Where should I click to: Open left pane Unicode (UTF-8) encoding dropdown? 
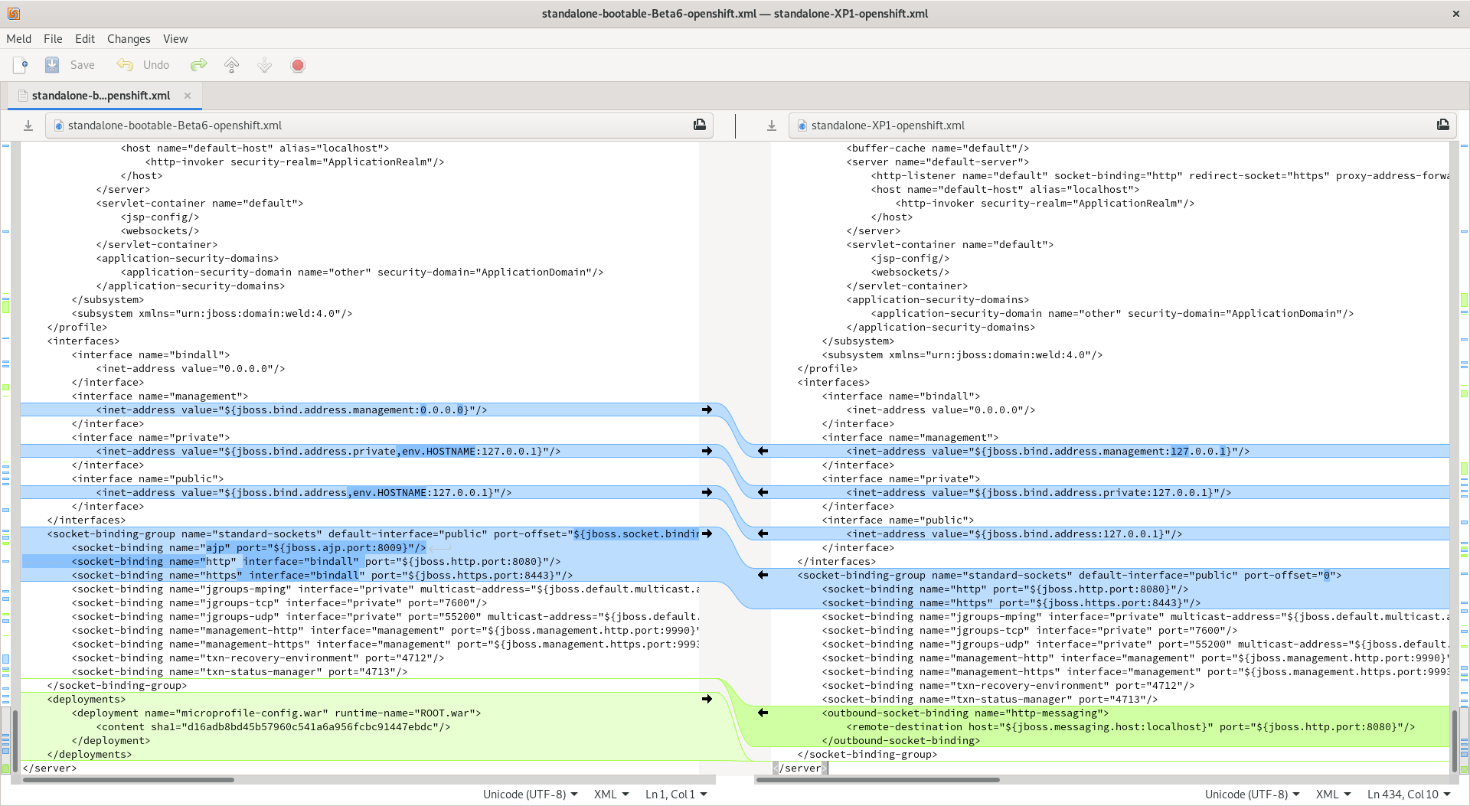tap(530, 794)
